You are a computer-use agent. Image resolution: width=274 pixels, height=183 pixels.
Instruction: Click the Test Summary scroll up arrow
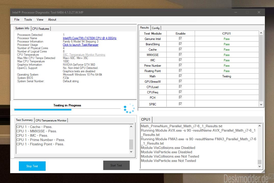[131, 126]
